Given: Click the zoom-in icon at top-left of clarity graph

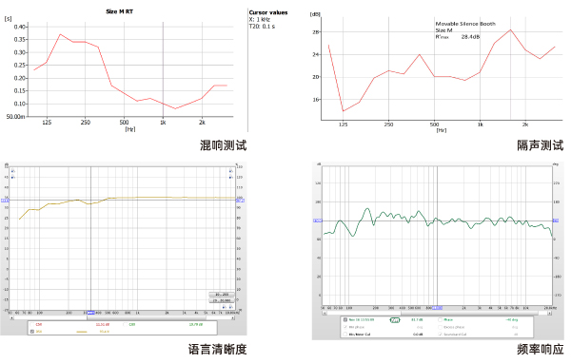Looking at the screenshot, I should (13, 170).
